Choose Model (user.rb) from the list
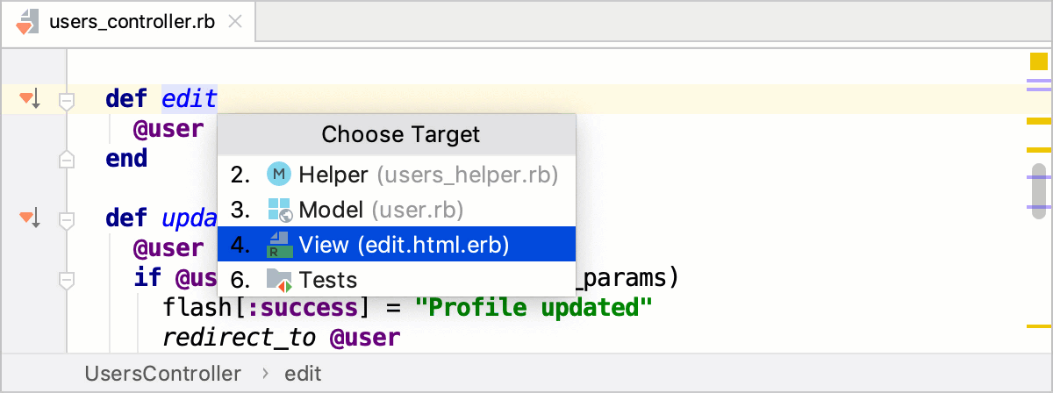The width and height of the screenshot is (1053, 393). pyautogui.click(x=381, y=211)
